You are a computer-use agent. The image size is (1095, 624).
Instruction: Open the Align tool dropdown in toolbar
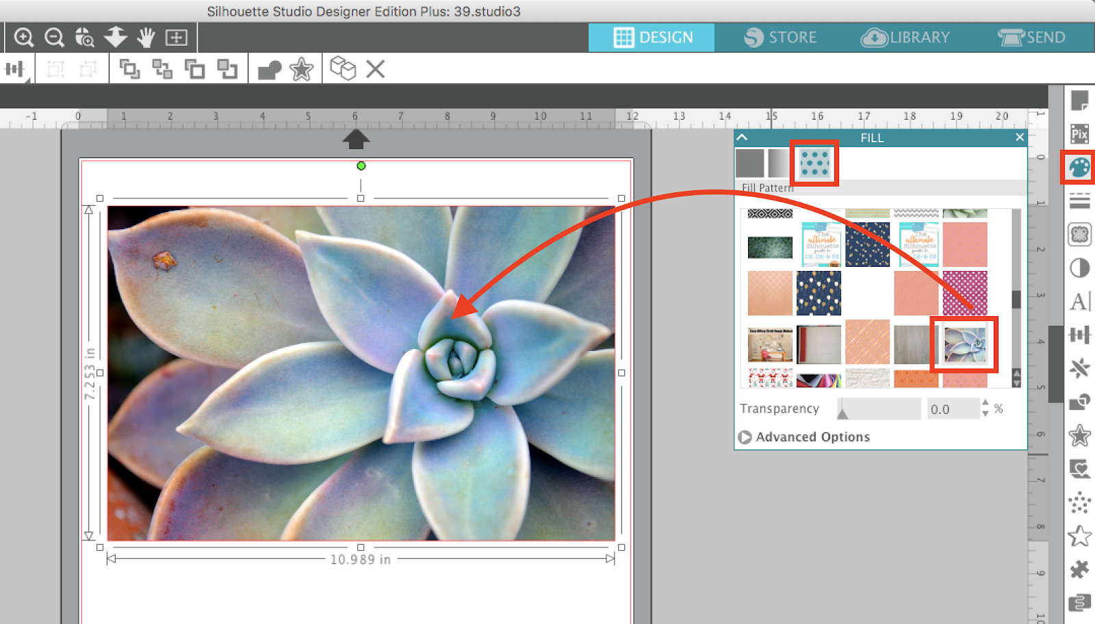point(15,70)
